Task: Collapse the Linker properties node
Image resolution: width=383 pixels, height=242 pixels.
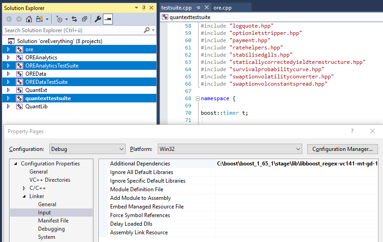Action: (24, 196)
